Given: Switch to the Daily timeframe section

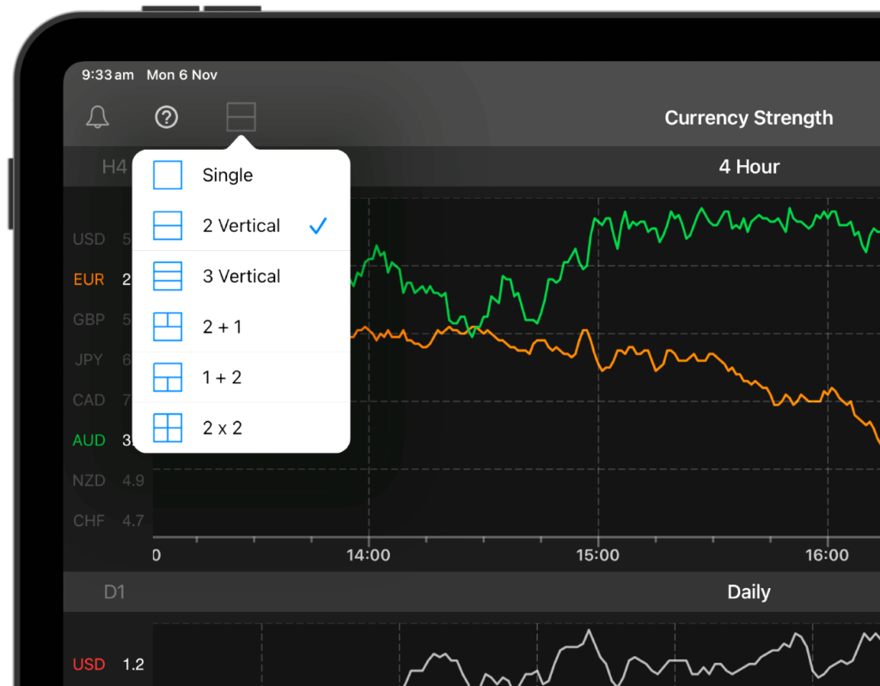Looking at the screenshot, I should point(749,591).
